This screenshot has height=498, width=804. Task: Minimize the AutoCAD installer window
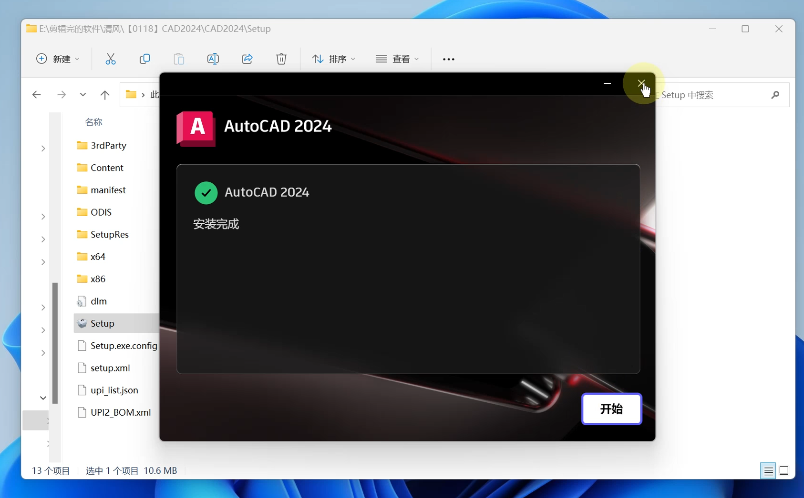(x=607, y=83)
